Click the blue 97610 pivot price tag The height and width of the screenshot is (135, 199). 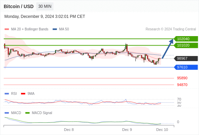click(186, 67)
